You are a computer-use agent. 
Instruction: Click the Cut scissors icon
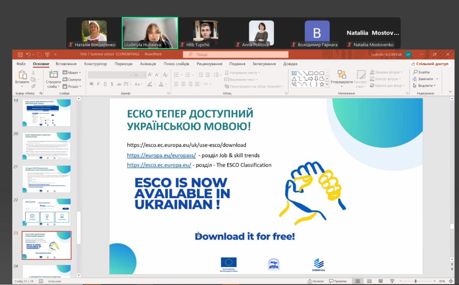coord(33,73)
